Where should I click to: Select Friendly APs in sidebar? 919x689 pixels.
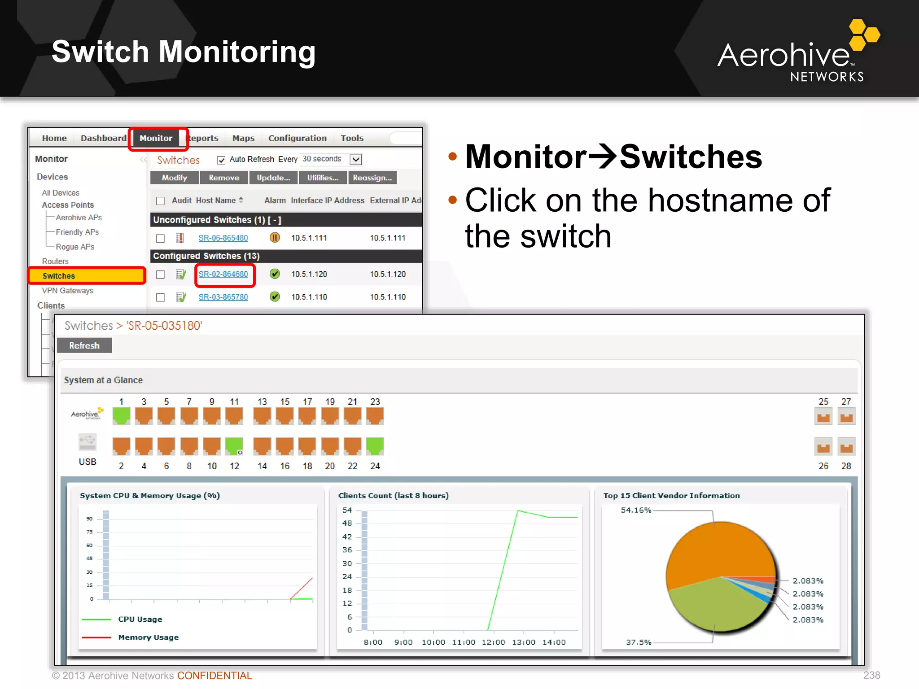coord(77,232)
